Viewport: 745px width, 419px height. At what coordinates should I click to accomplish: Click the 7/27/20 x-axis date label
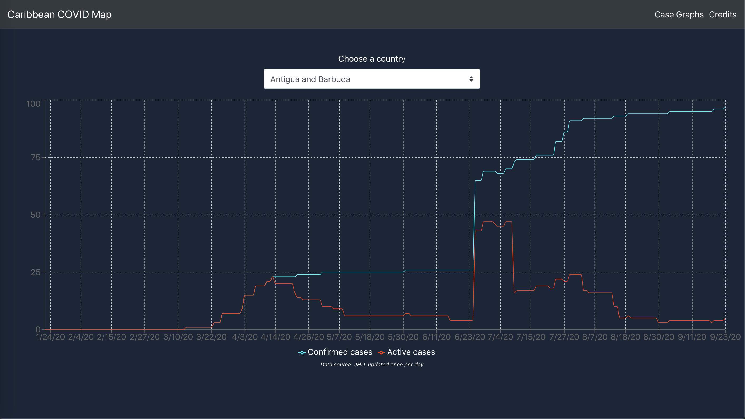[564, 337]
